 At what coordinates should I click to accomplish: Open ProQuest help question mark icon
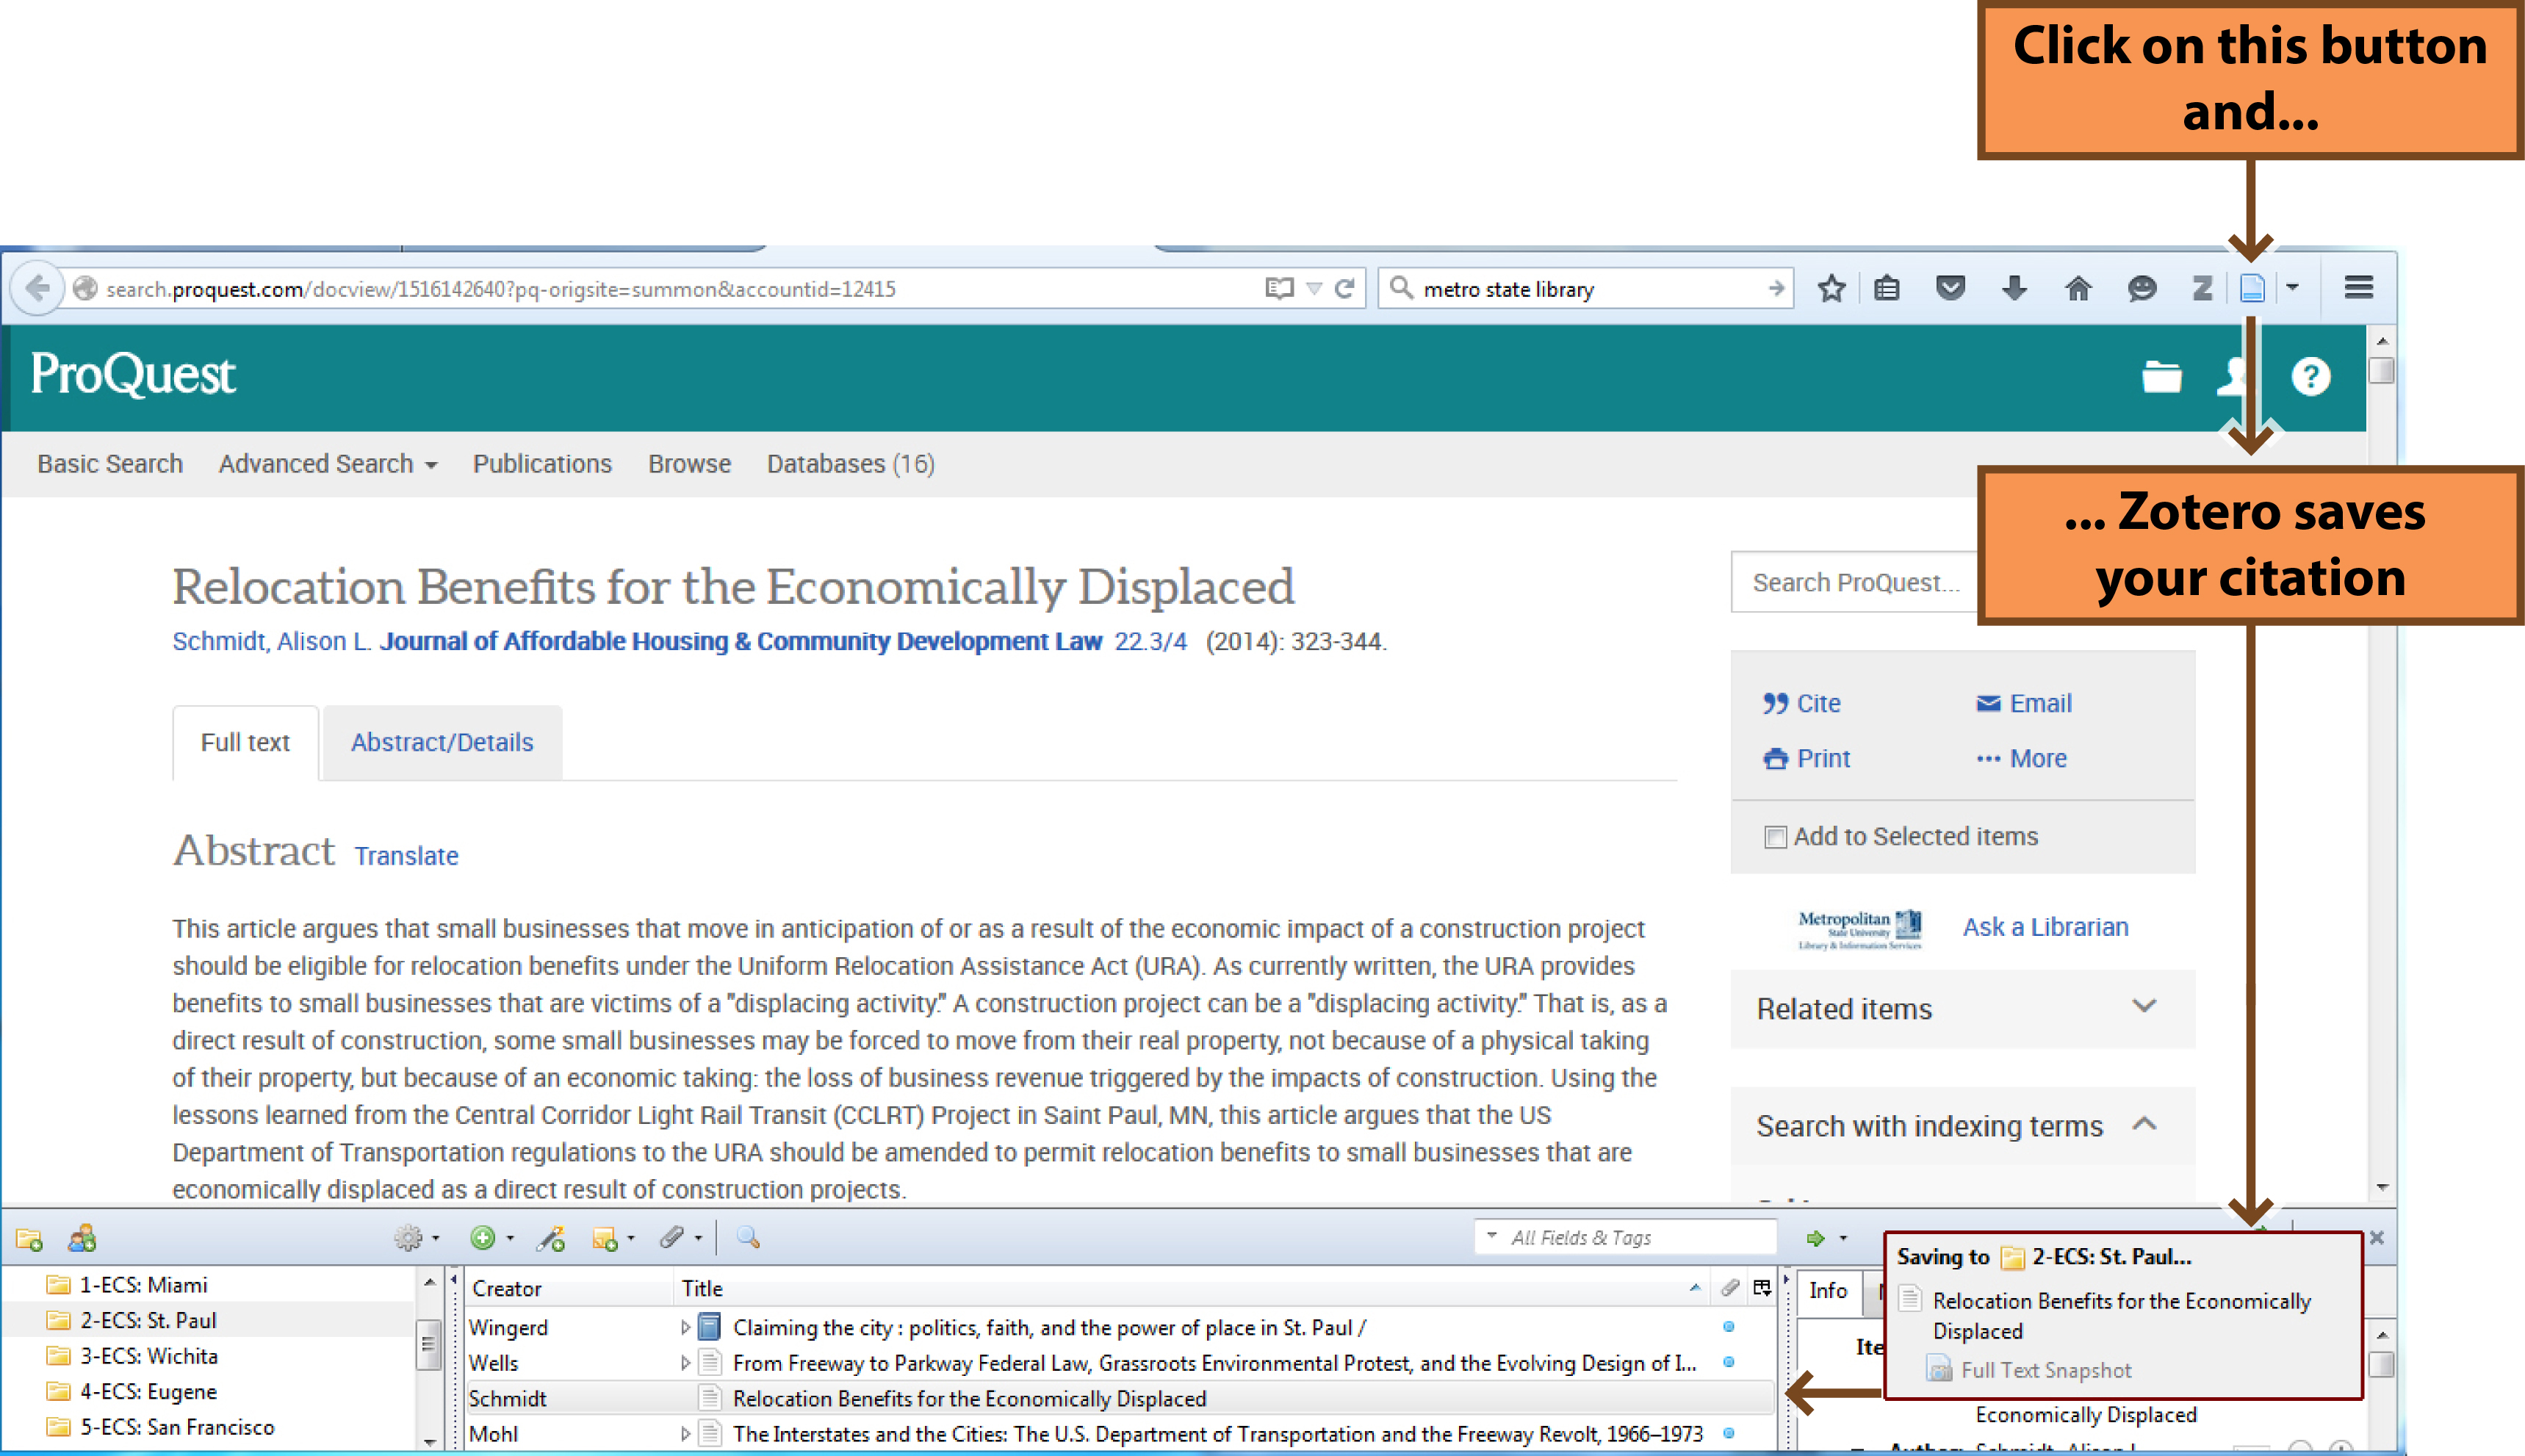point(2310,377)
